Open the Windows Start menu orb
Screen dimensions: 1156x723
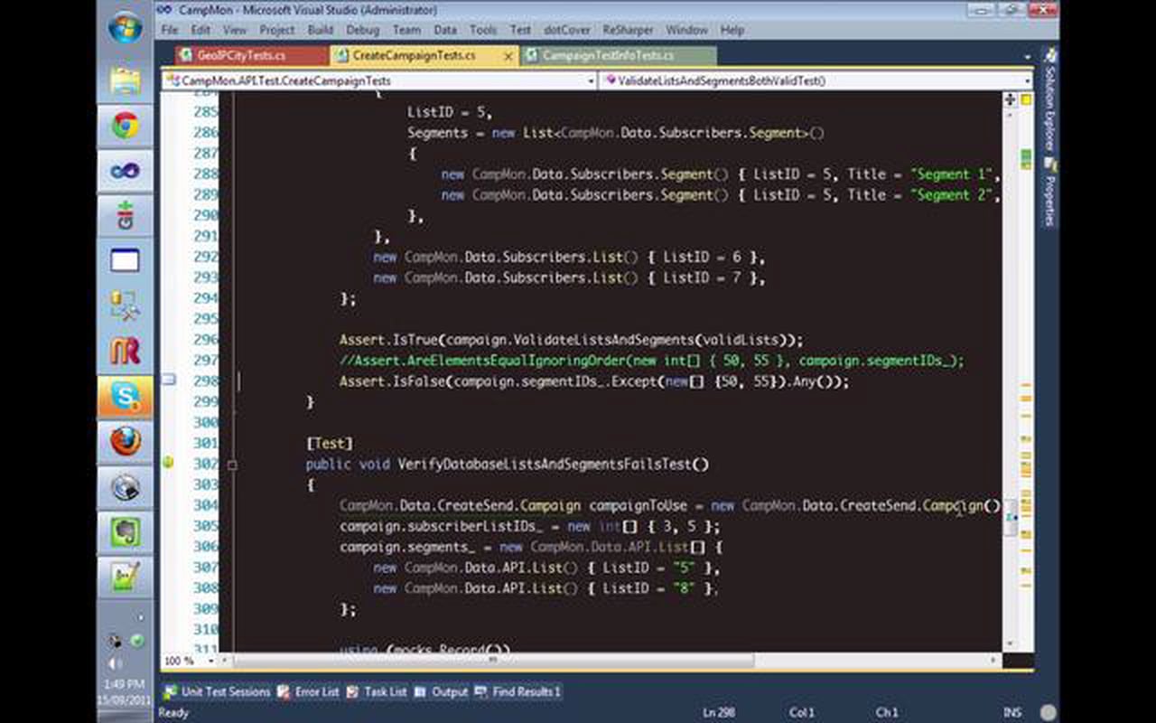point(125,27)
